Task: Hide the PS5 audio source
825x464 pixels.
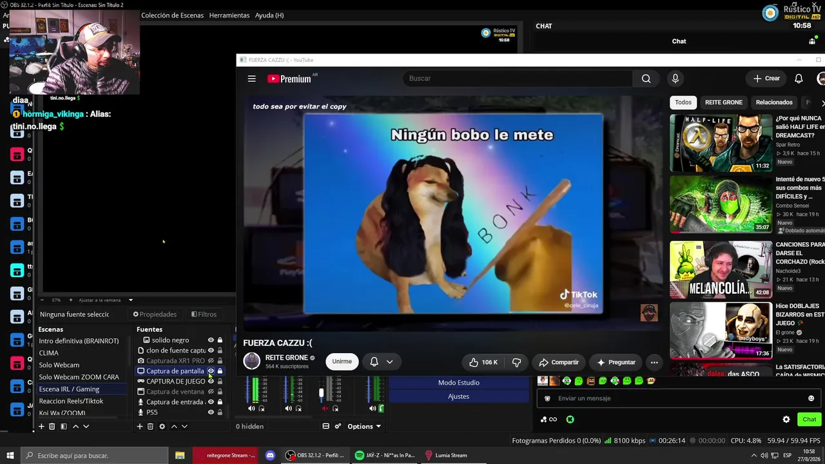Action: [211, 412]
